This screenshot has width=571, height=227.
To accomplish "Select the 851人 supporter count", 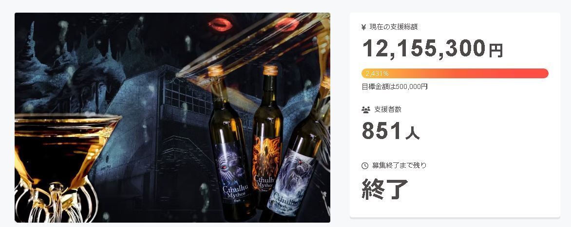I will pos(391,131).
